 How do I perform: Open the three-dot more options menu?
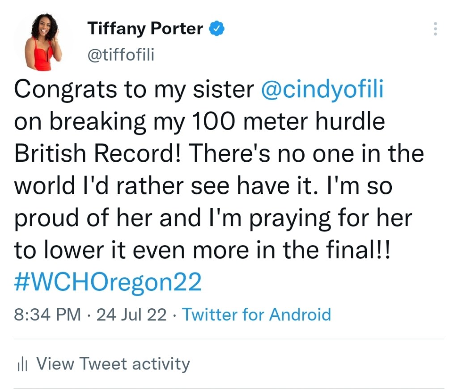pyautogui.click(x=435, y=29)
